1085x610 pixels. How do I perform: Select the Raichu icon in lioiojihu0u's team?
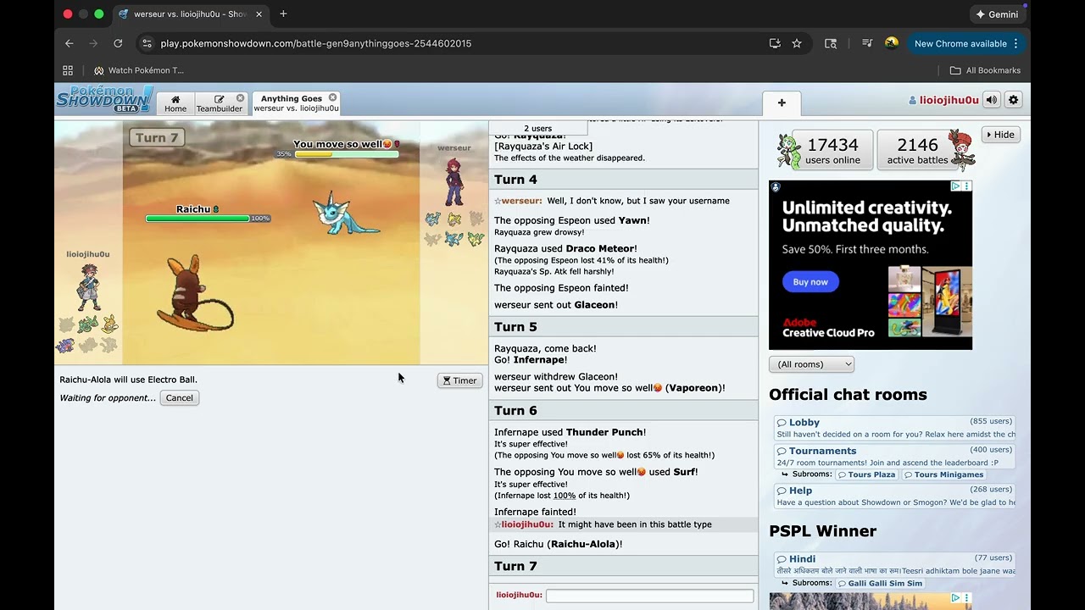pyautogui.click(x=109, y=324)
